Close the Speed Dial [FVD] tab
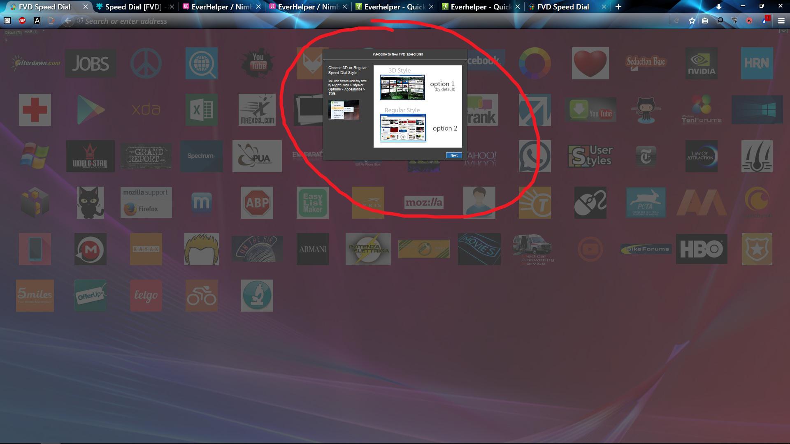790x444 pixels. [172, 7]
